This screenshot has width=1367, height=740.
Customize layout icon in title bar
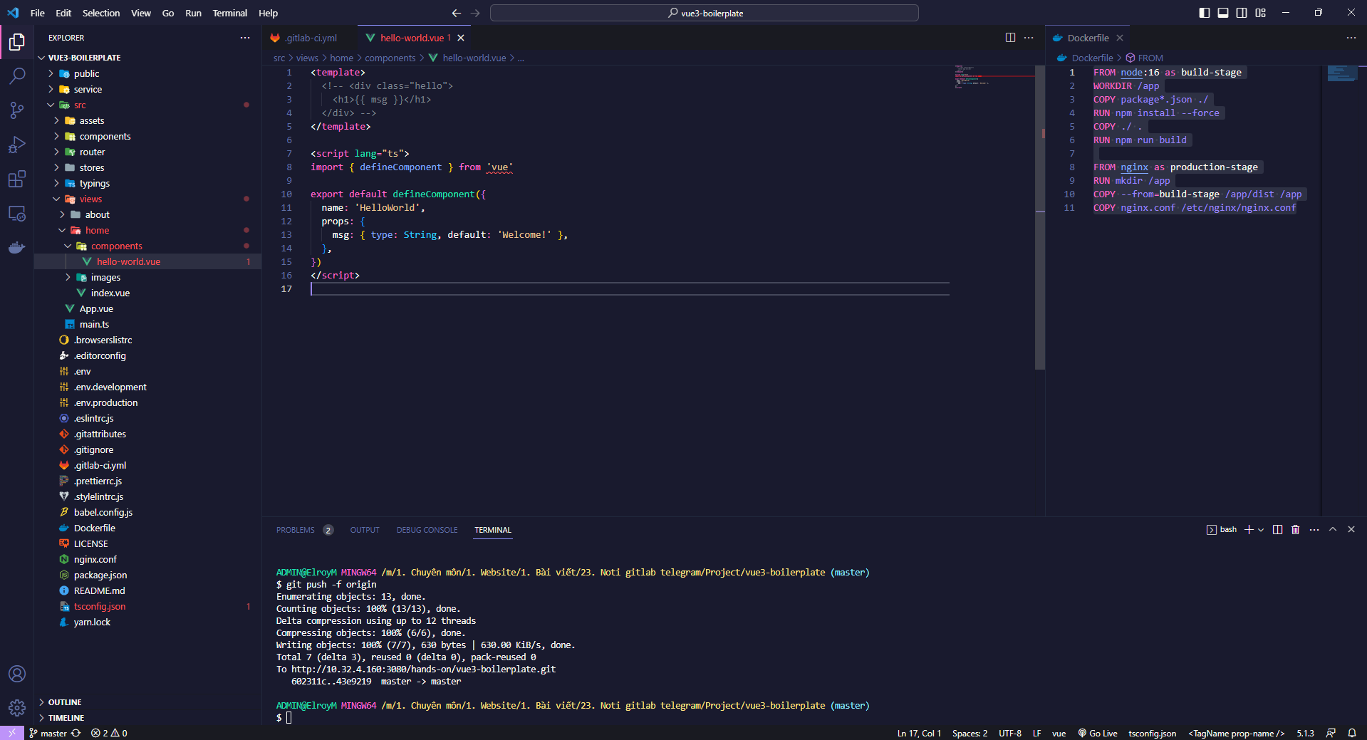(1260, 13)
